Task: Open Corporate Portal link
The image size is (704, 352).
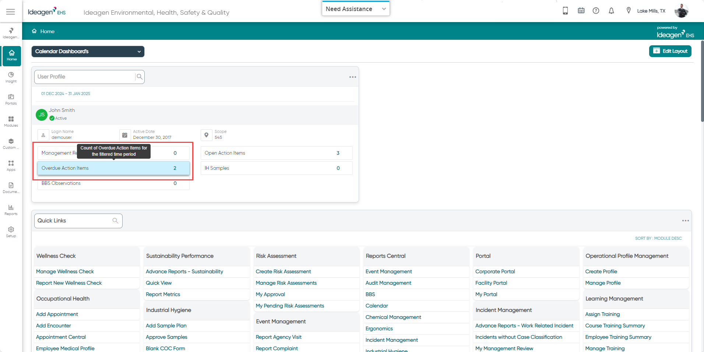Action: [495, 271]
